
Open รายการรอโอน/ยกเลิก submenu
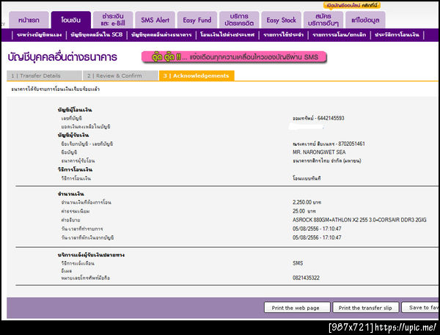coord(340,34)
